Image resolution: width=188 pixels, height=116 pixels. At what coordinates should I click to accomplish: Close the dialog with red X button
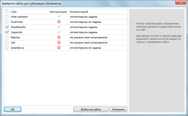(x=181, y=2)
